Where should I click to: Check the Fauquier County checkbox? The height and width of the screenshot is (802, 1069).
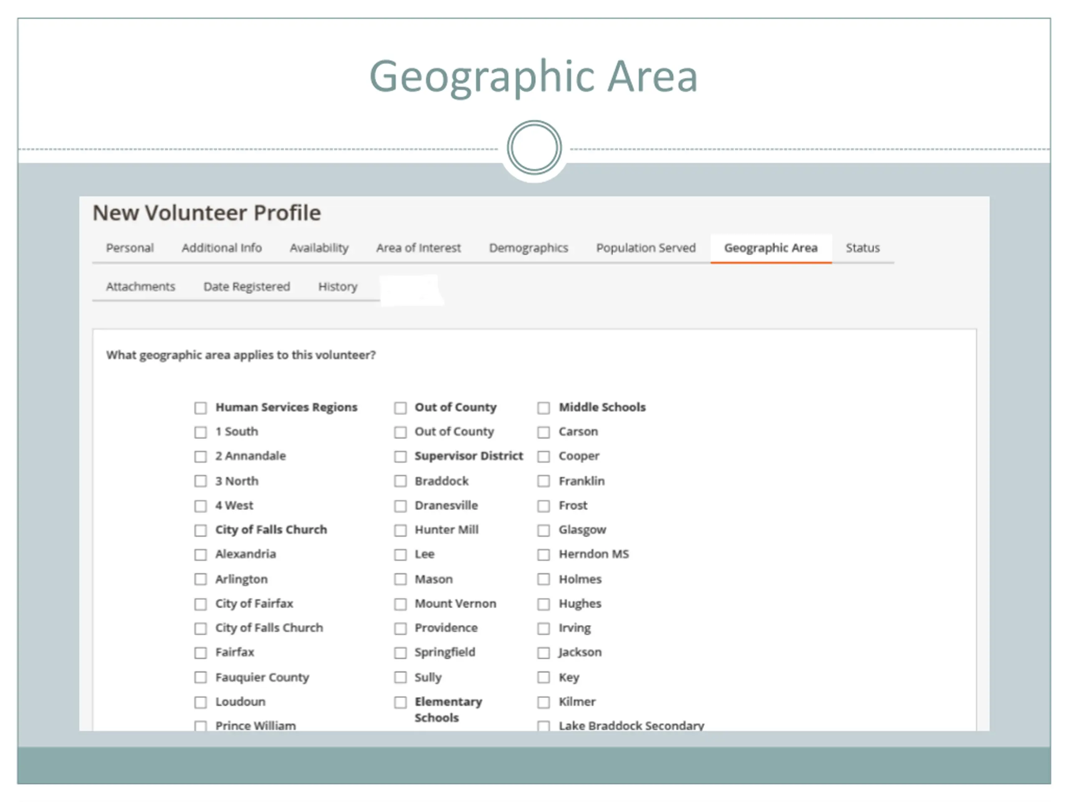(200, 678)
